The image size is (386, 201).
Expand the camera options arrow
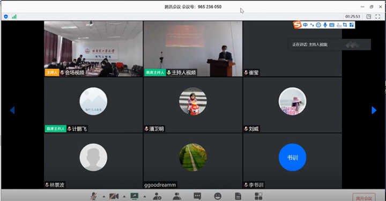124,196
